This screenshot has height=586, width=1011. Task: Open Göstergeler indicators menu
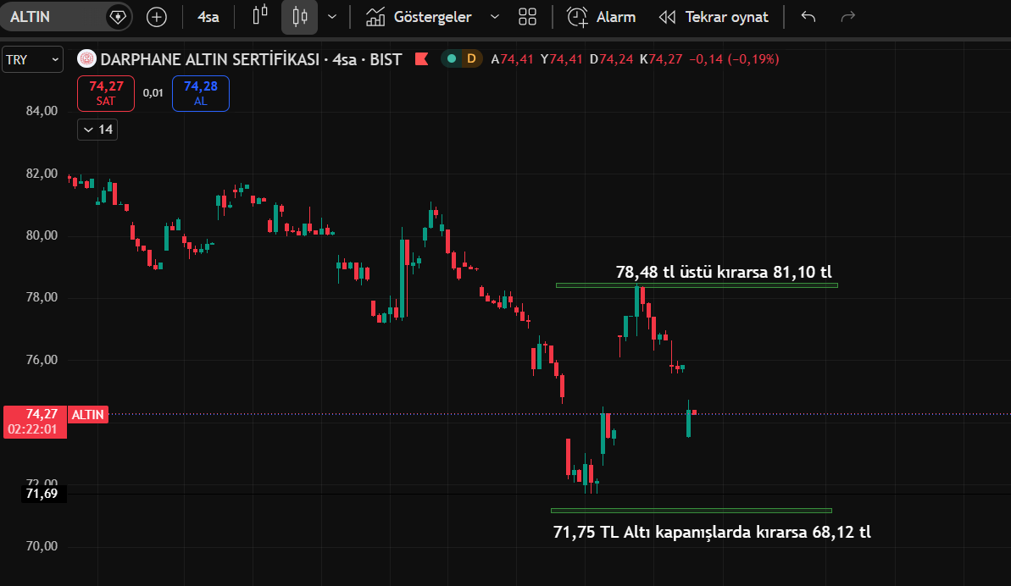(x=419, y=17)
